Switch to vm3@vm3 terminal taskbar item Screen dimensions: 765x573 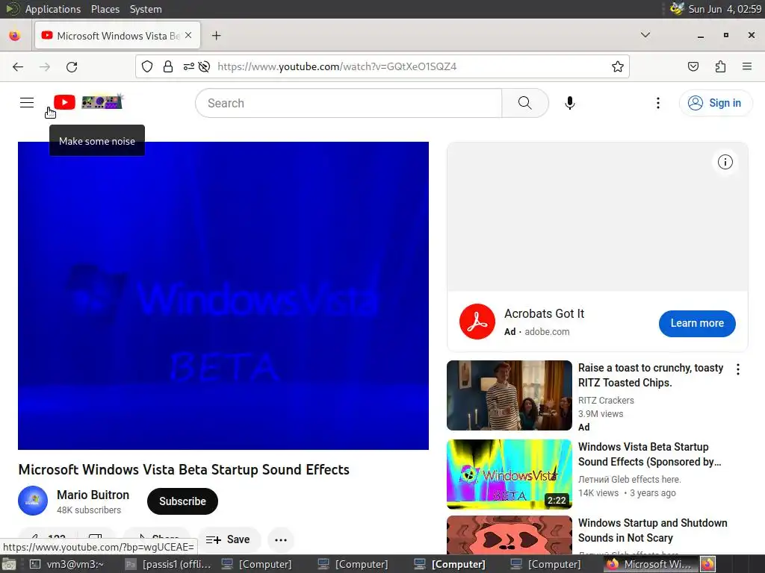pyautogui.click(x=67, y=564)
